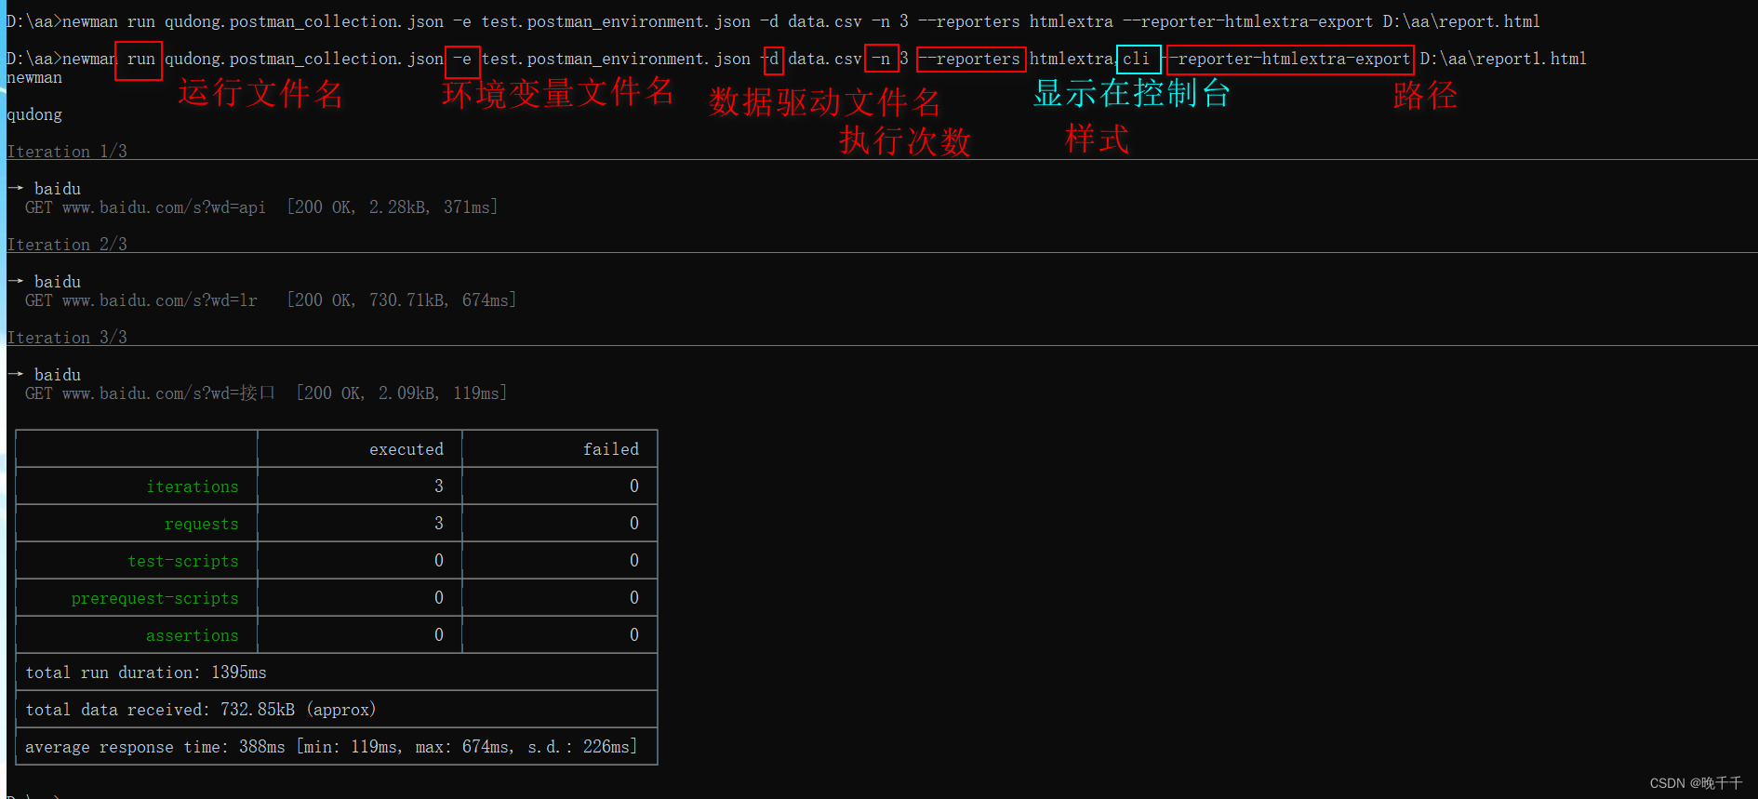Click the result '[200 OK, 2.28kB, 371ms]'
Viewport: 1758px width, 799px height.
point(393,207)
